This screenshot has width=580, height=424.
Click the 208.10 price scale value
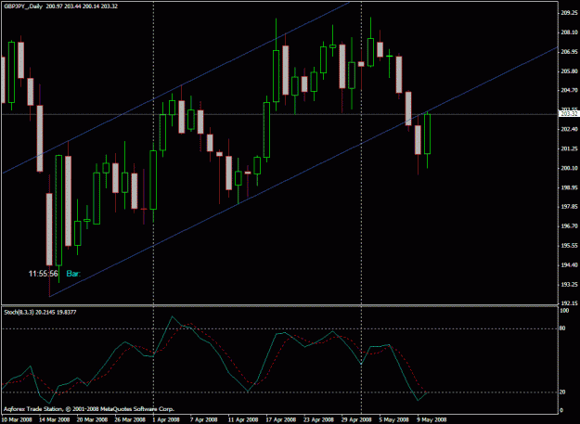coord(569,32)
